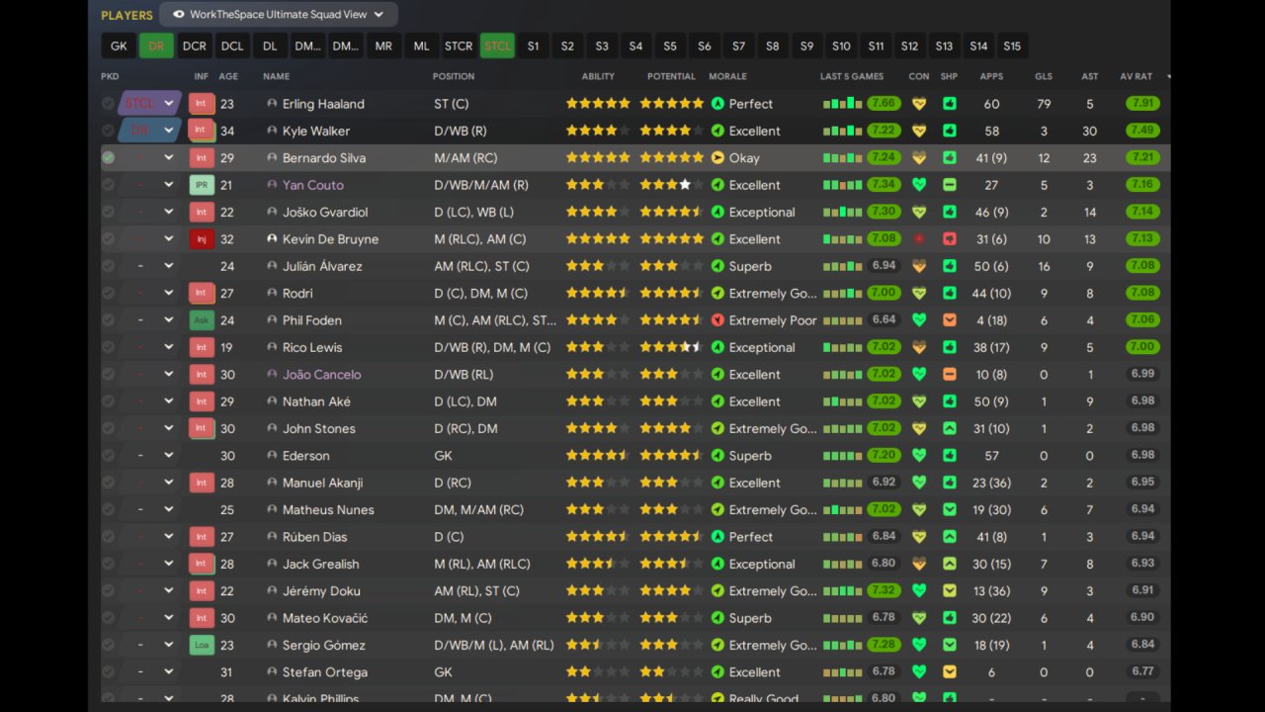Tick the selection circle for Ederson
The image size is (1265, 712).
tap(108, 456)
